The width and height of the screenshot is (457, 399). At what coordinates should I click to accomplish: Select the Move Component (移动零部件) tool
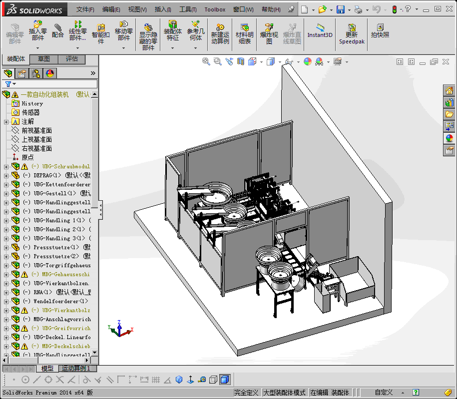coord(123,30)
